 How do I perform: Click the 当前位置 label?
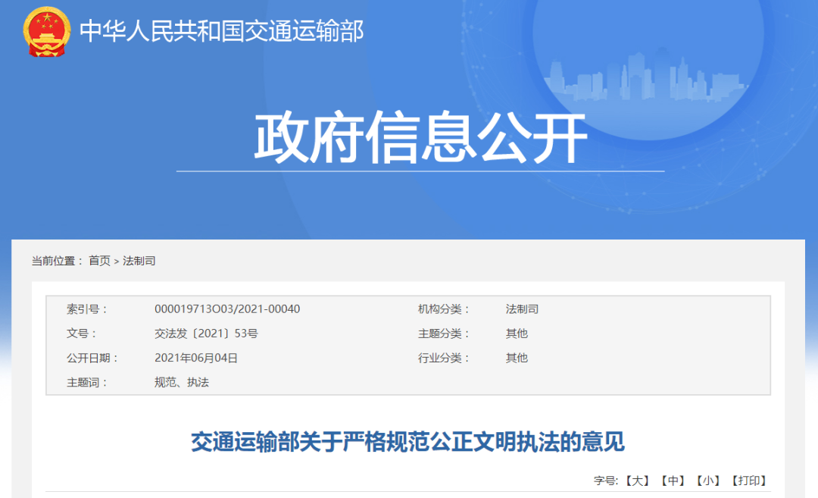58,261
